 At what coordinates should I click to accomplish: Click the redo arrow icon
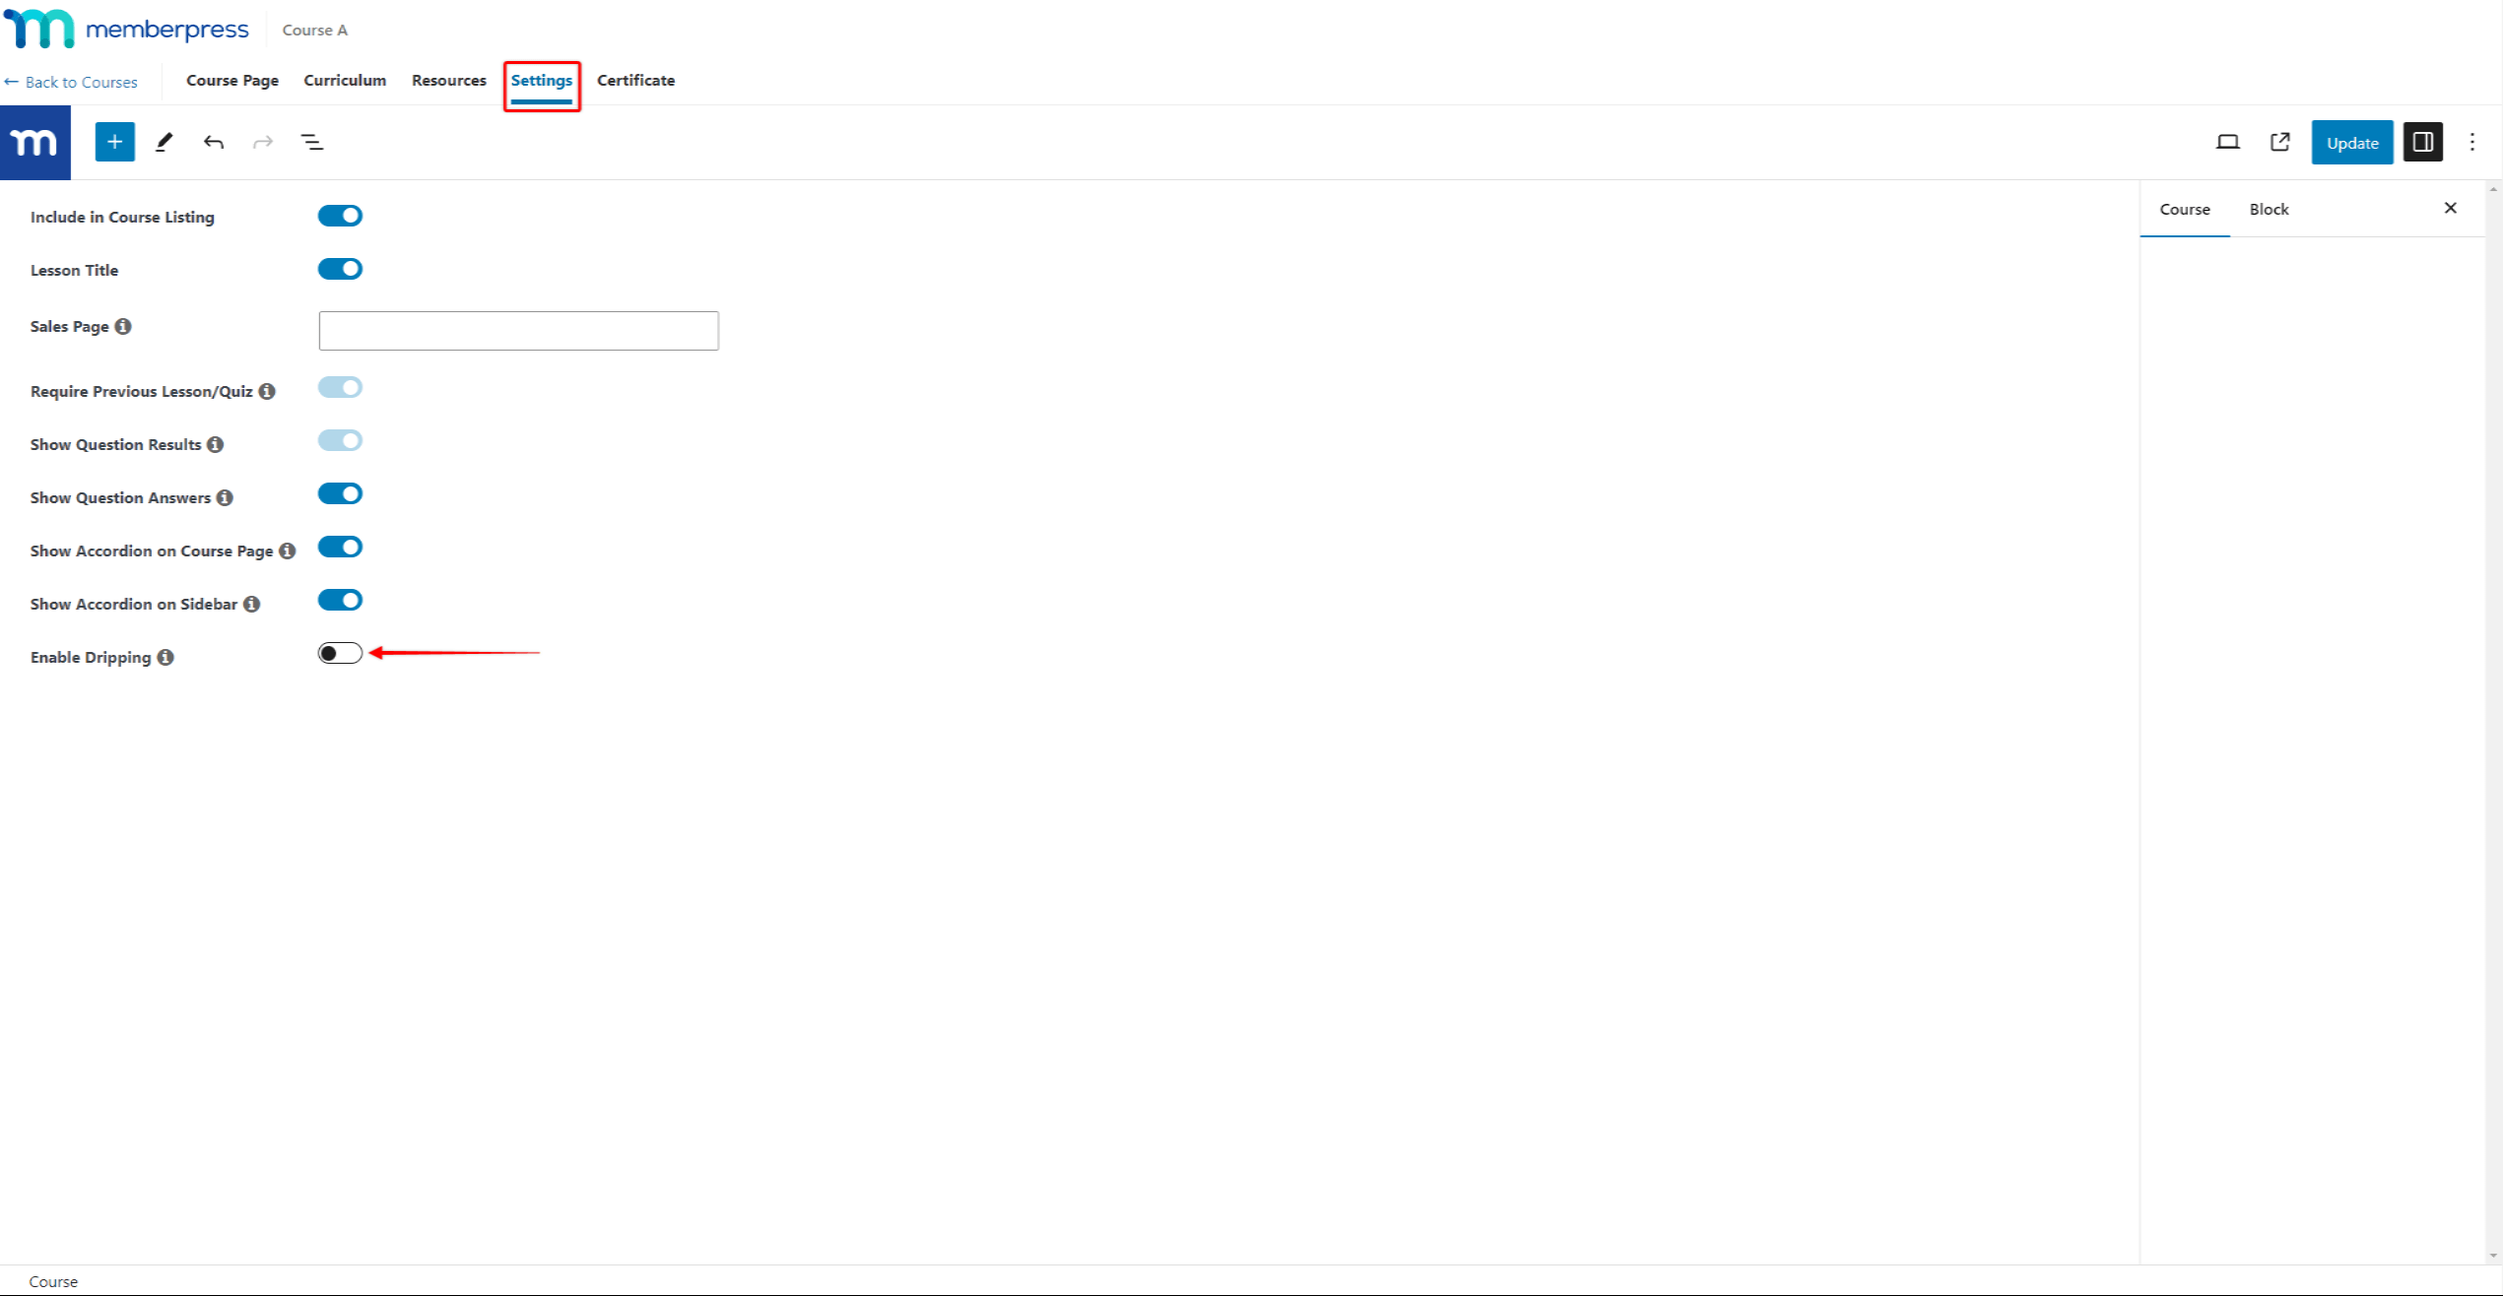tap(263, 142)
